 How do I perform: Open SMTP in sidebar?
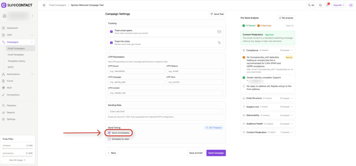[10, 67]
